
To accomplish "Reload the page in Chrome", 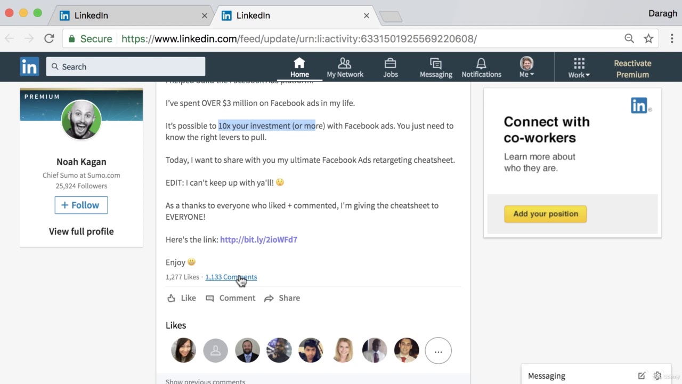I will tap(49, 38).
